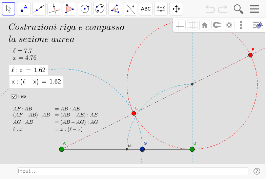266x179 pixels.
Task: Open the three-dot more options
Action: (241, 25)
